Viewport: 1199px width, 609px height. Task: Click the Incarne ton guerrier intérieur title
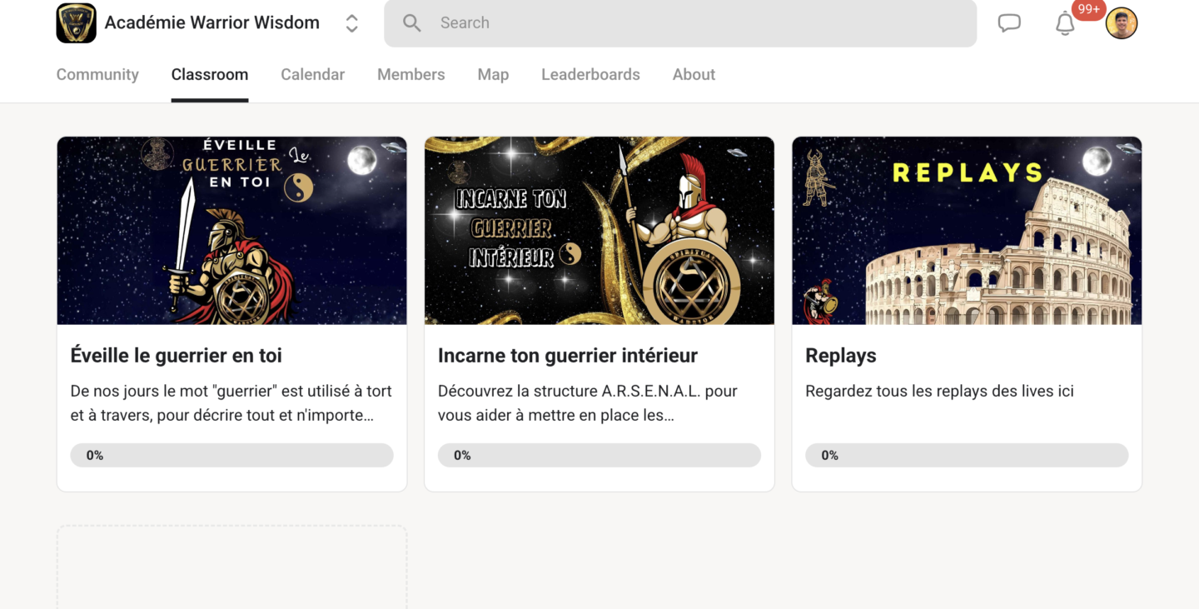tap(568, 356)
